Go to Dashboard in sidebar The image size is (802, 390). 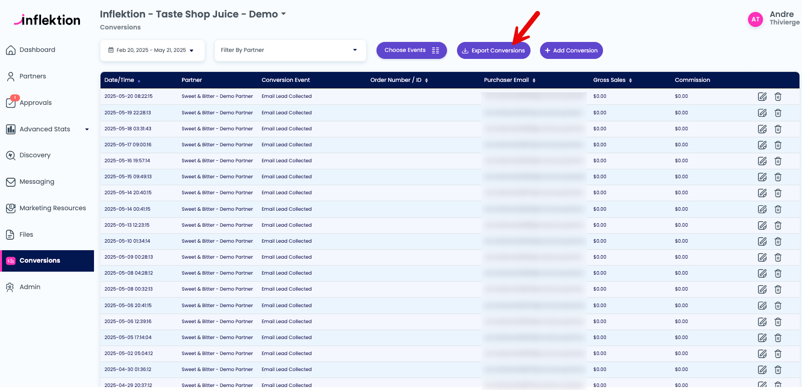coord(37,50)
